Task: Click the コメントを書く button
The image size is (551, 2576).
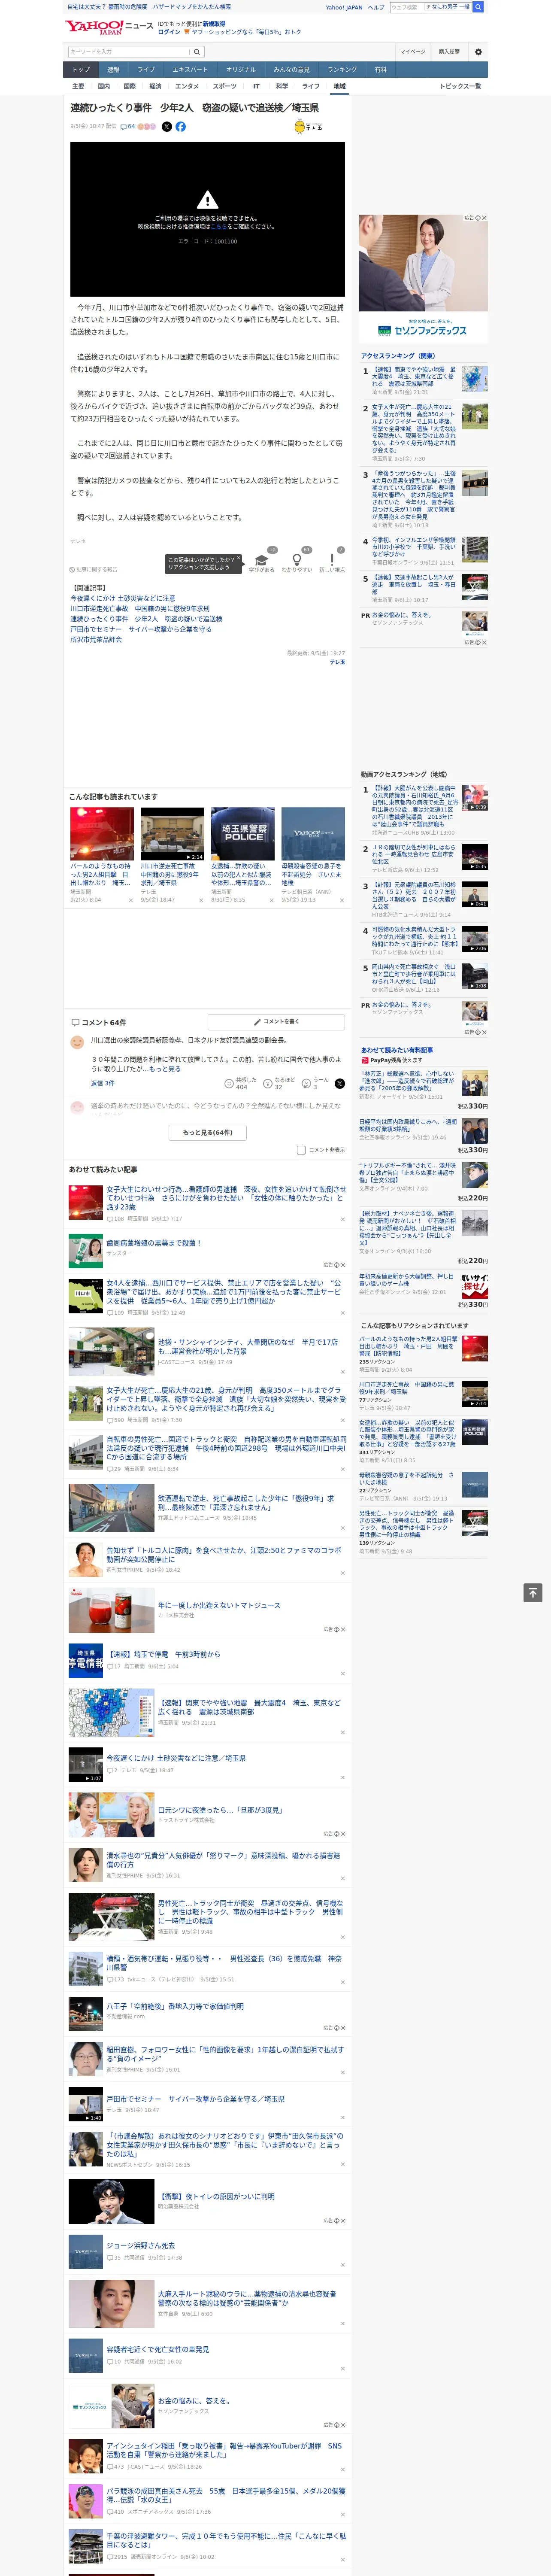Action: point(276,1022)
